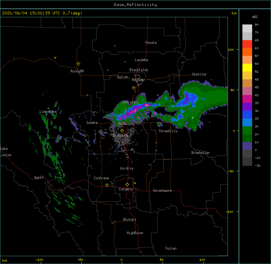The image size is (271, 264).
Task: Select the Stettler city label
Action: coord(199,74)
